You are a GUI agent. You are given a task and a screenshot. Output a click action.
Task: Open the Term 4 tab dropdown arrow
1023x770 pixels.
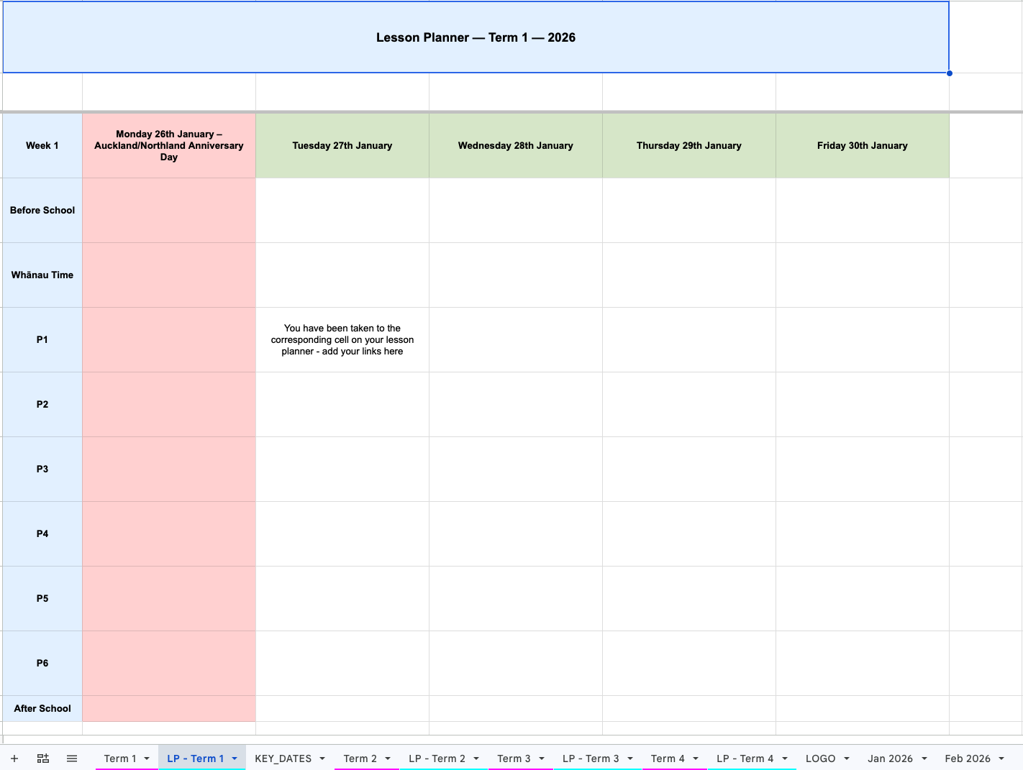[x=696, y=758]
